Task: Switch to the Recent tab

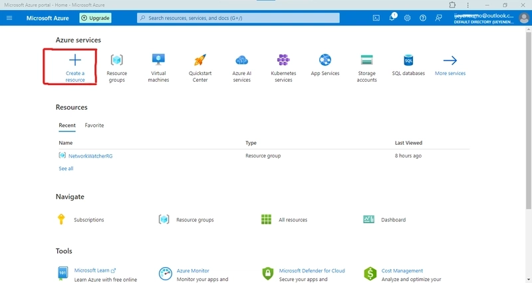Action: click(x=67, y=126)
